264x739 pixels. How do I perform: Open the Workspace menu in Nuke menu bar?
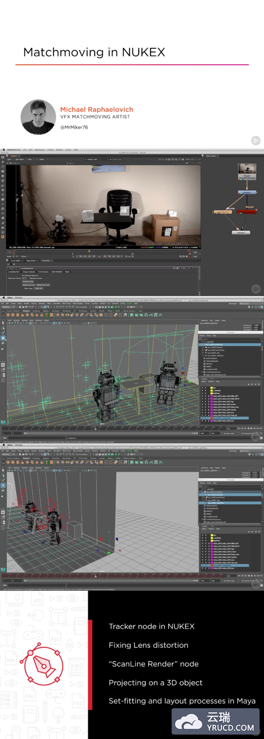click(x=40, y=150)
